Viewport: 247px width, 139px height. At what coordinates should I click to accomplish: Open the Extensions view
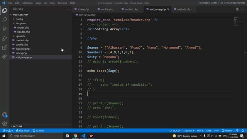point(5,47)
